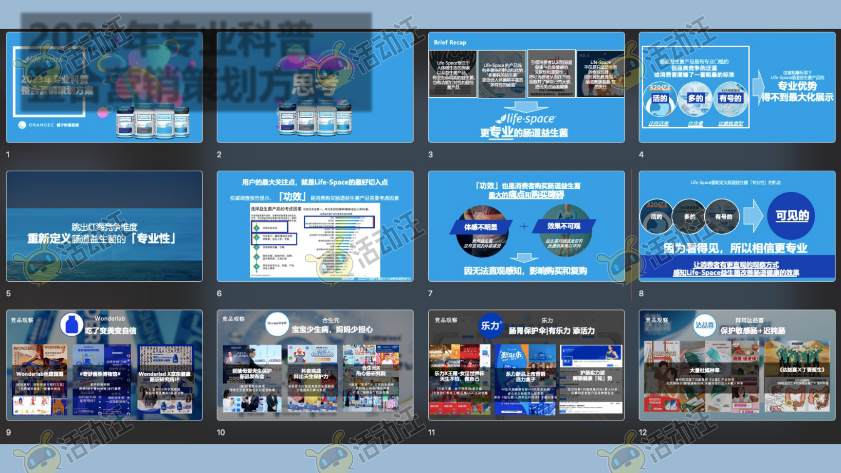Click slide number 7 label

point(430,293)
